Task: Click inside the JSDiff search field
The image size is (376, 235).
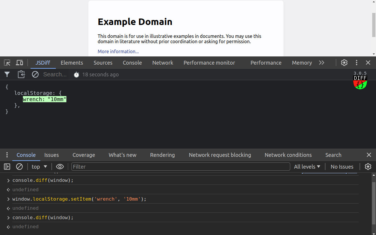Action: click(x=55, y=74)
